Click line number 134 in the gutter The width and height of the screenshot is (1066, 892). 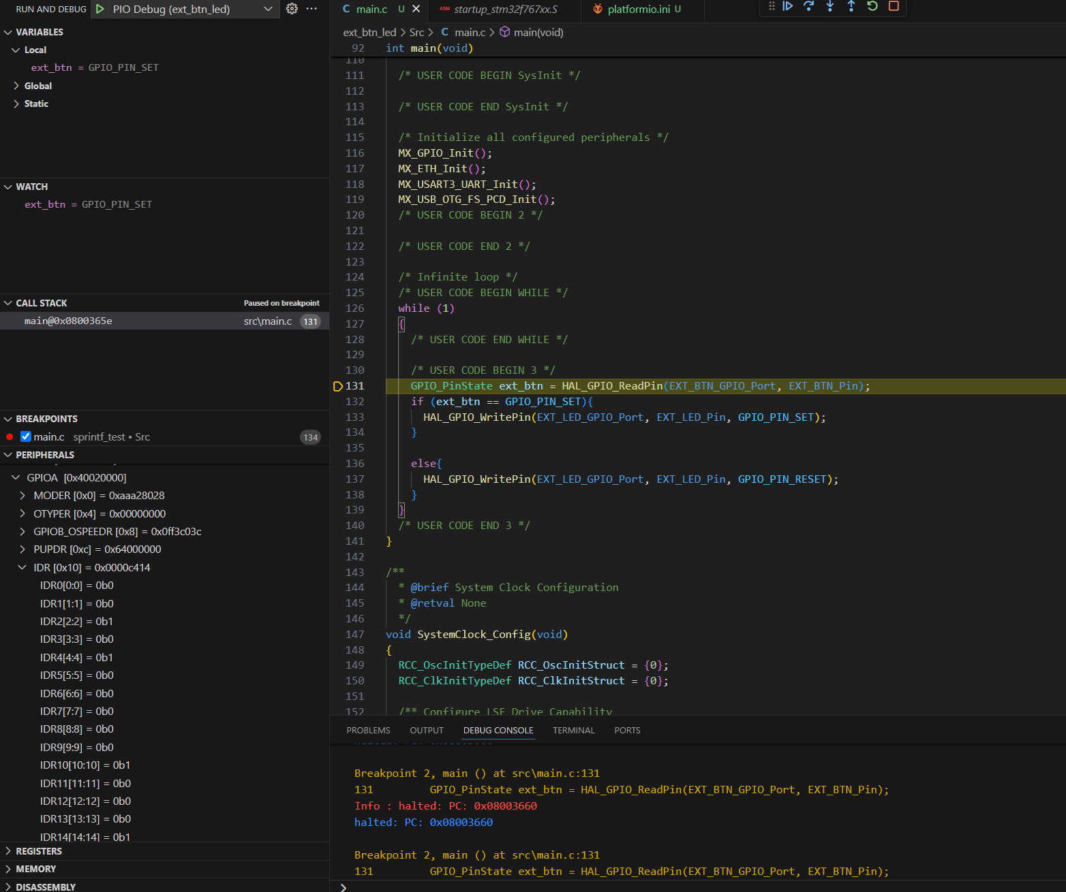tap(354, 432)
